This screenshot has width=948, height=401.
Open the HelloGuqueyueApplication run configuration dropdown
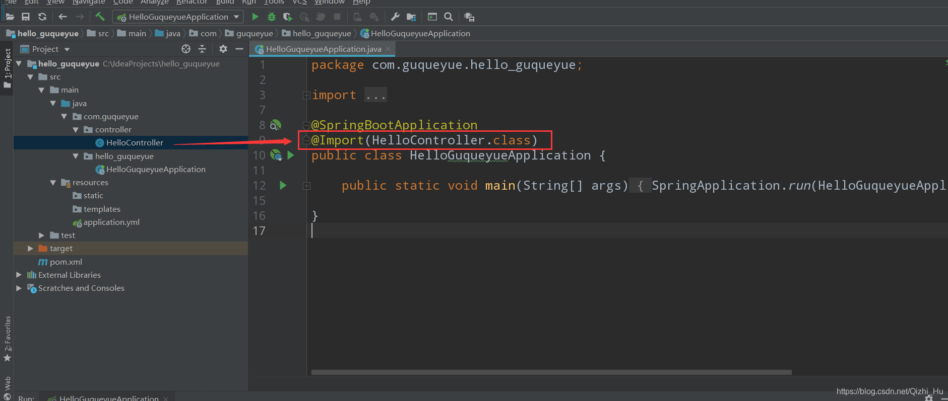[178, 17]
